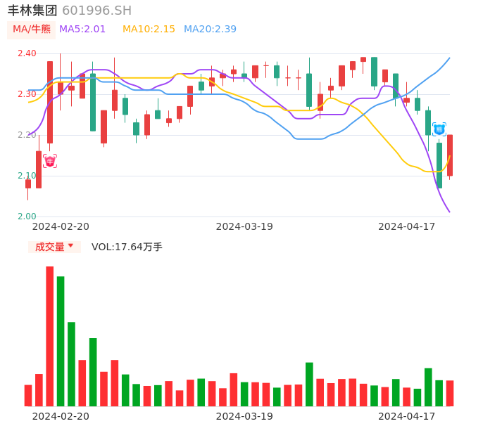Click the bull (牛) signal marker icon
Viewport: 483px width, 426px height.
click(x=50, y=162)
